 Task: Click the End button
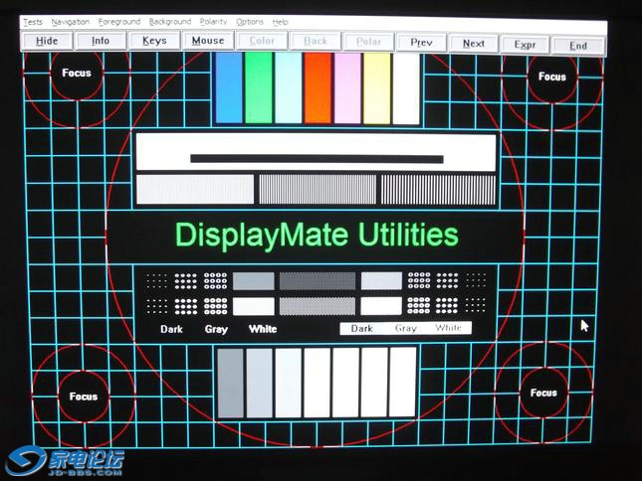[x=578, y=46]
